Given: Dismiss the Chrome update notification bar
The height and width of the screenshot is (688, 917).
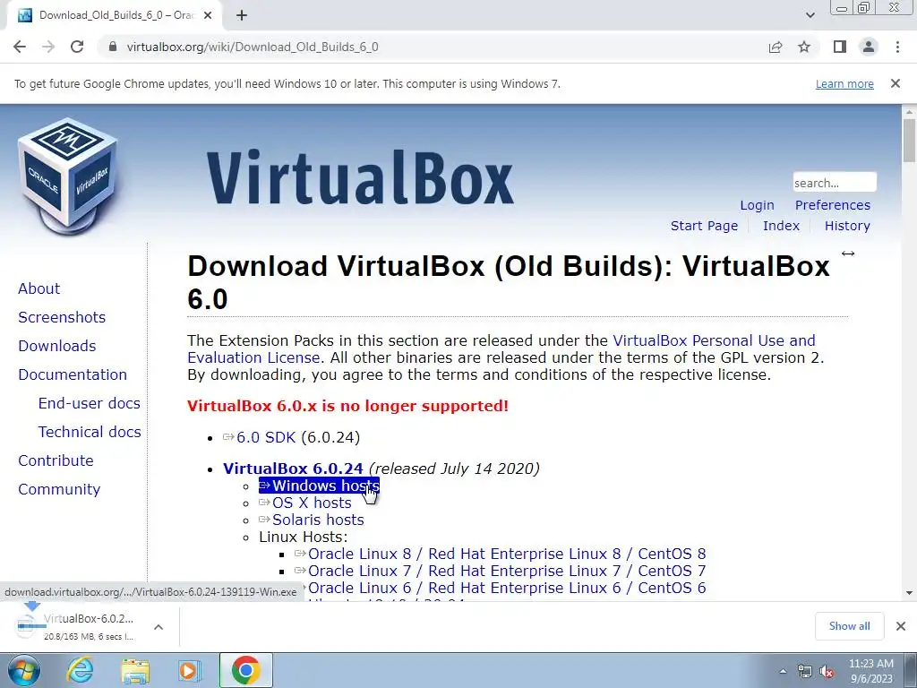Looking at the screenshot, I should [x=896, y=83].
